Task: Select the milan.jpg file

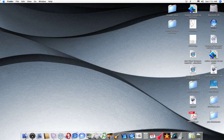Action: (x=193, y=24)
